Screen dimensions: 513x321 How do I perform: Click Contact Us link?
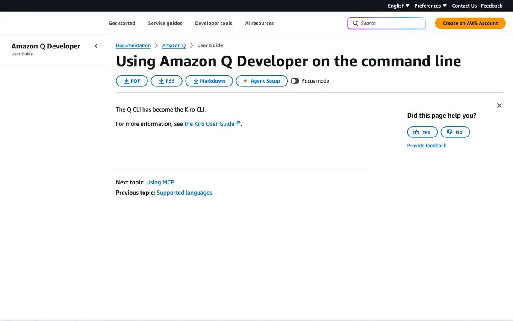click(x=464, y=6)
